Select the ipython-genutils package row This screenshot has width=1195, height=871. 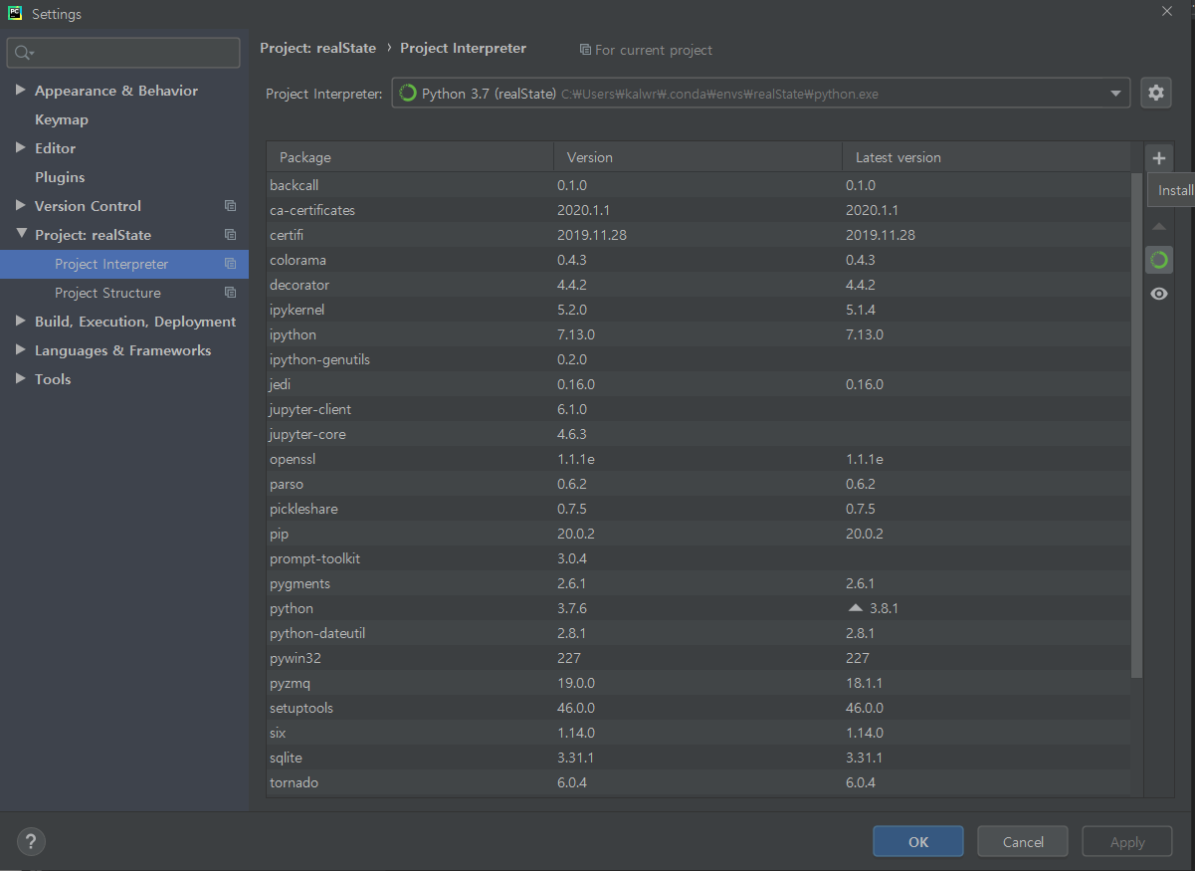698,359
